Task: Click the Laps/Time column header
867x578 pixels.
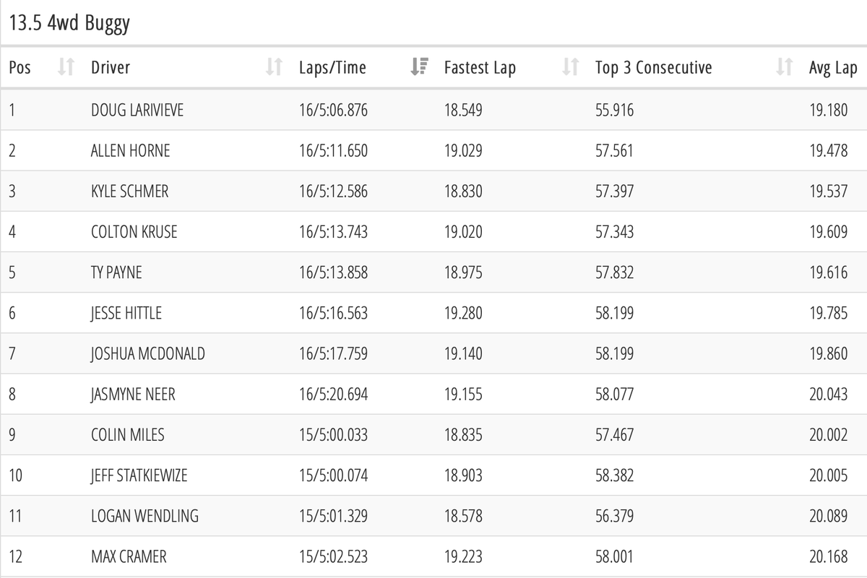Action: [332, 68]
